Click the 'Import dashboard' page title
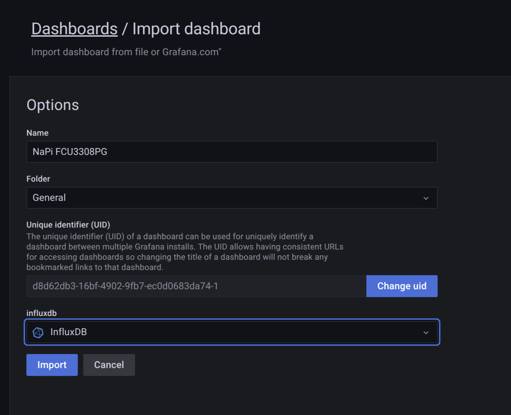This screenshot has width=511, height=415. (x=196, y=29)
